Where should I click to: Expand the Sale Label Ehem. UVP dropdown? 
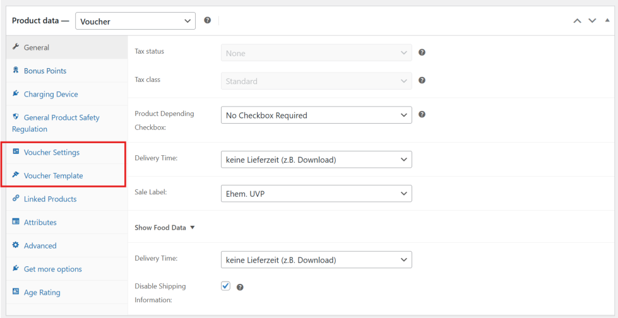point(316,194)
